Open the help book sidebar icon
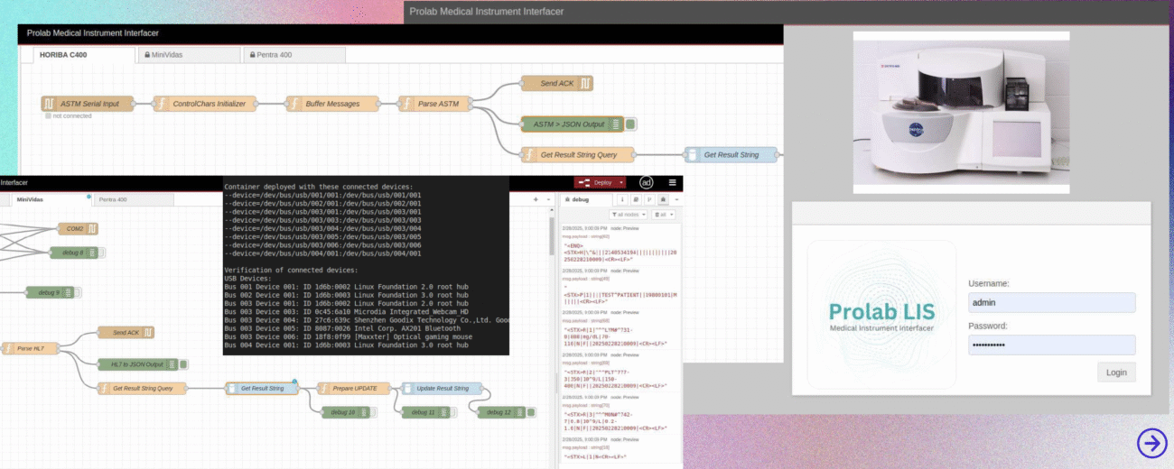The height and width of the screenshot is (469, 1174). click(636, 198)
